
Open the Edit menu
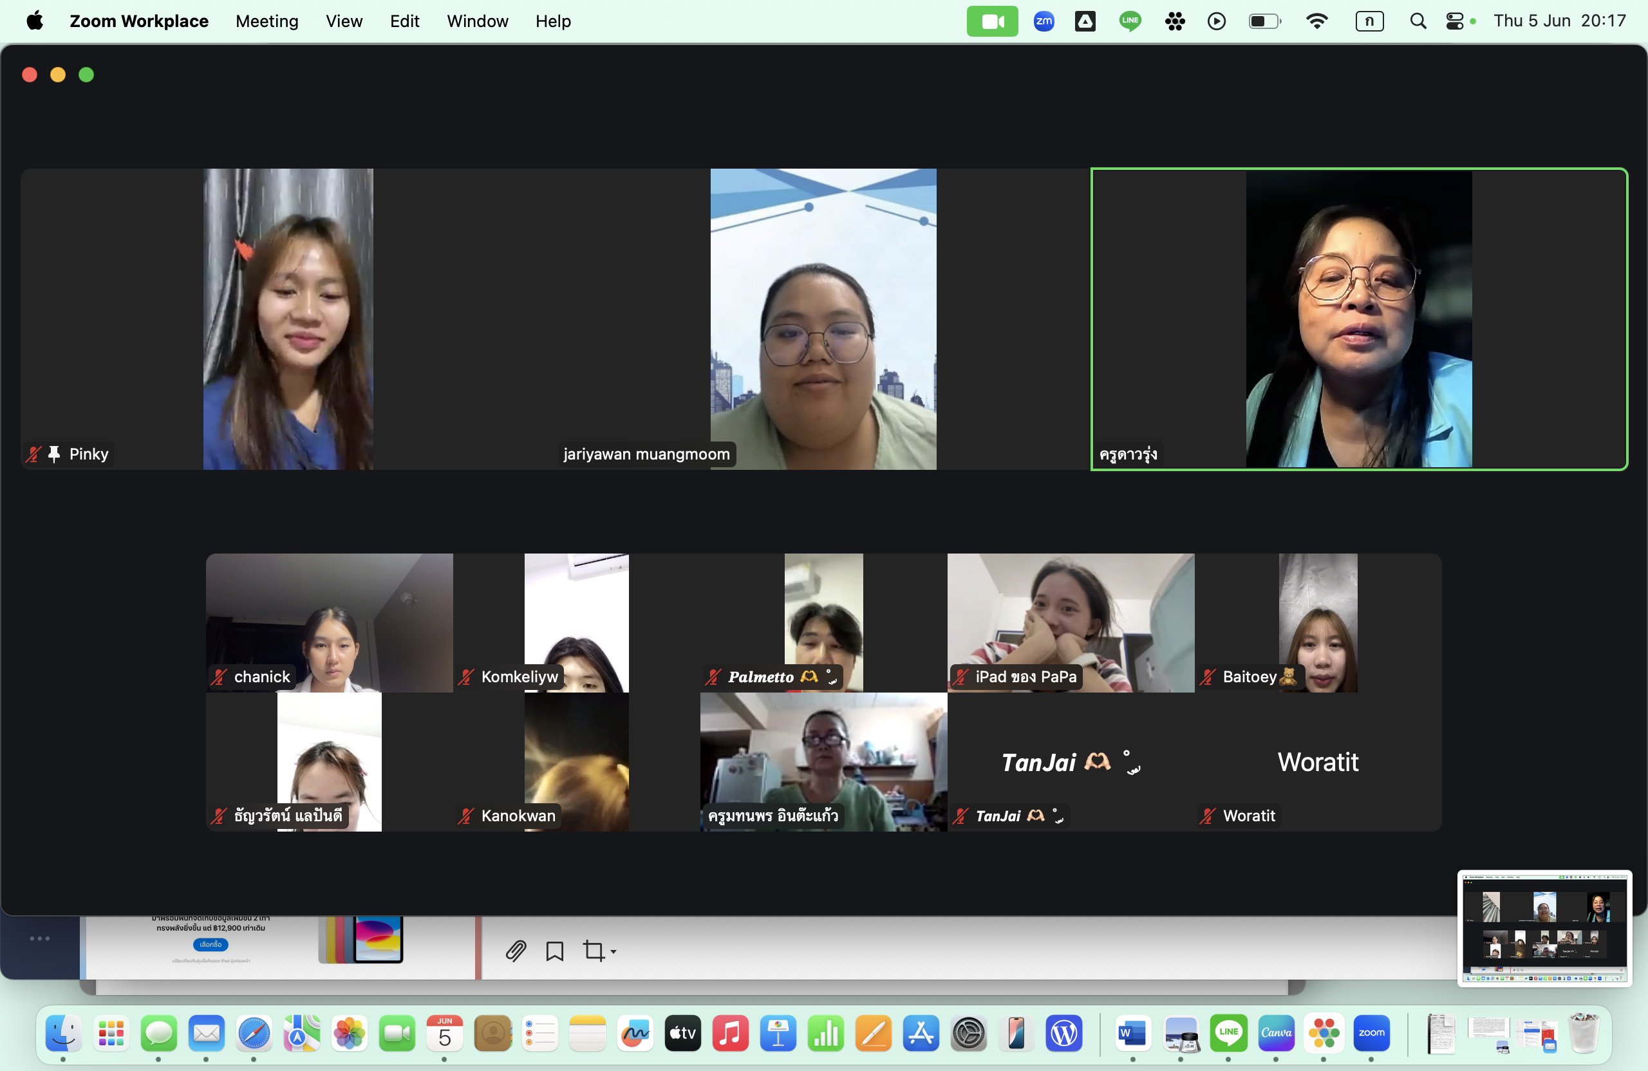[404, 21]
